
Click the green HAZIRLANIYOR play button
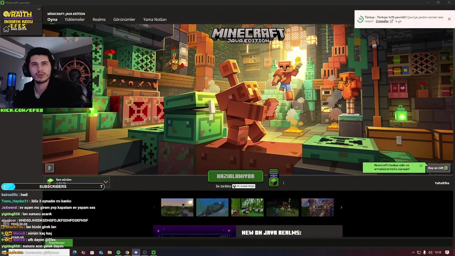pos(235,176)
